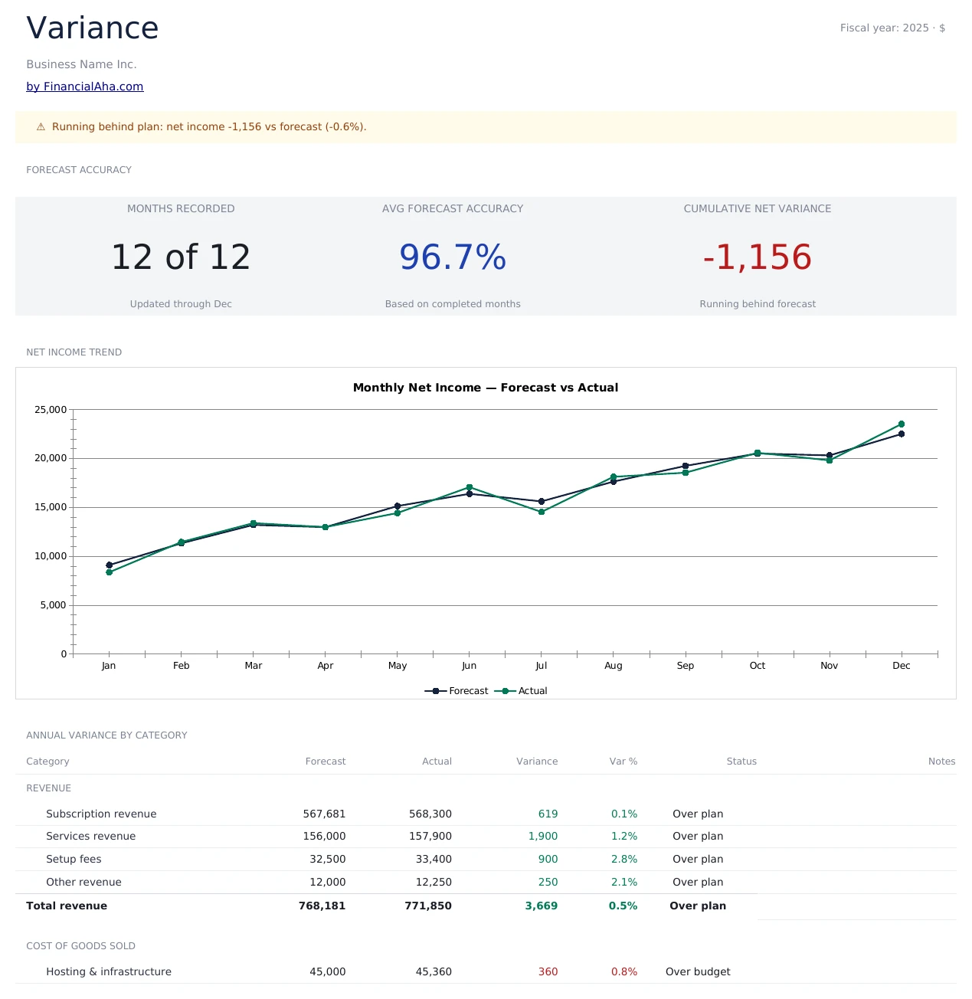Viewport: 972px width, 999px height.
Task: Toggle the Over plan status for Subscription revenue
Action: click(x=697, y=814)
